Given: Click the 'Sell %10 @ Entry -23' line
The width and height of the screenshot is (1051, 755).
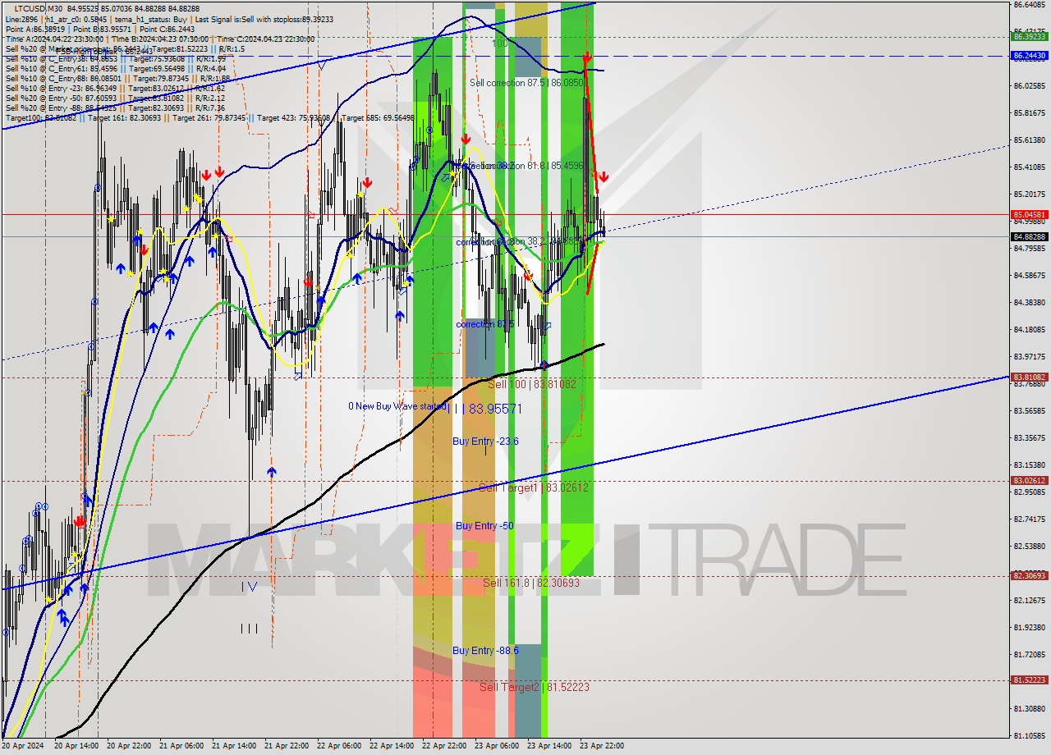Looking at the screenshot, I should click(115, 88).
